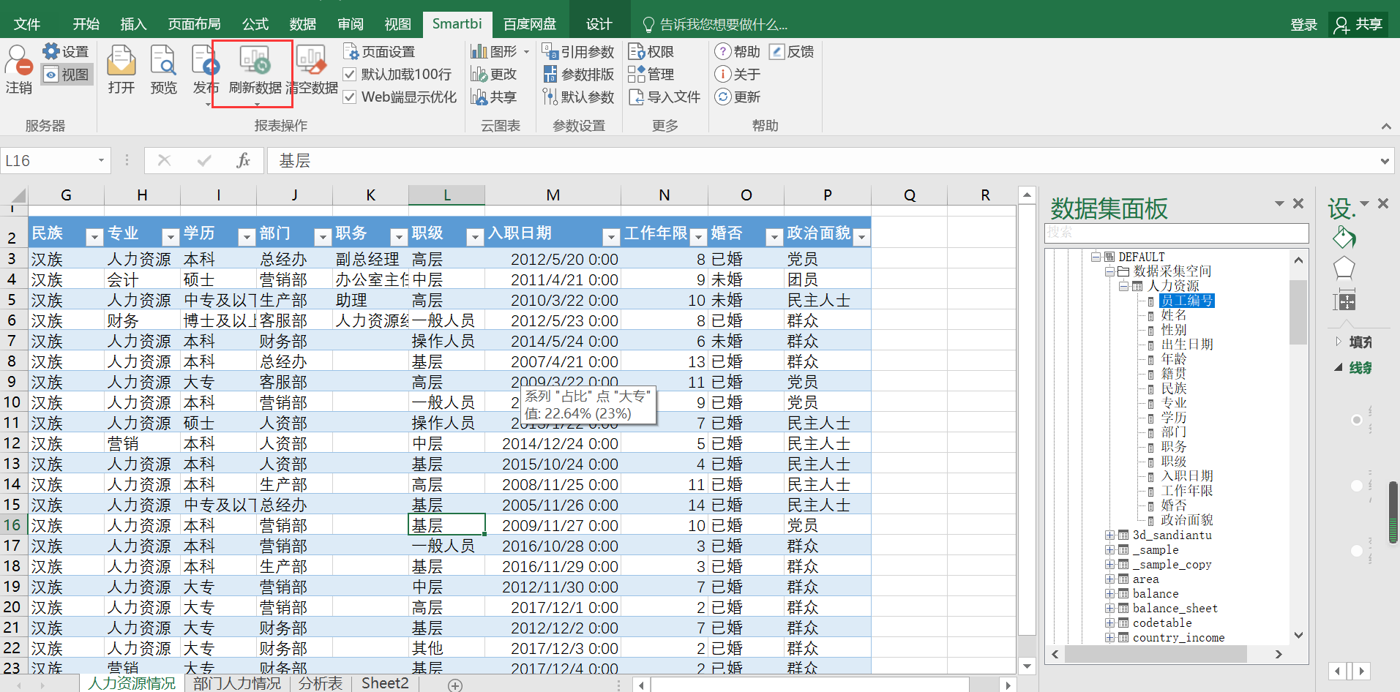Click the 共享 share button at top right
Viewport: 1400px width, 692px height.
1358,25
